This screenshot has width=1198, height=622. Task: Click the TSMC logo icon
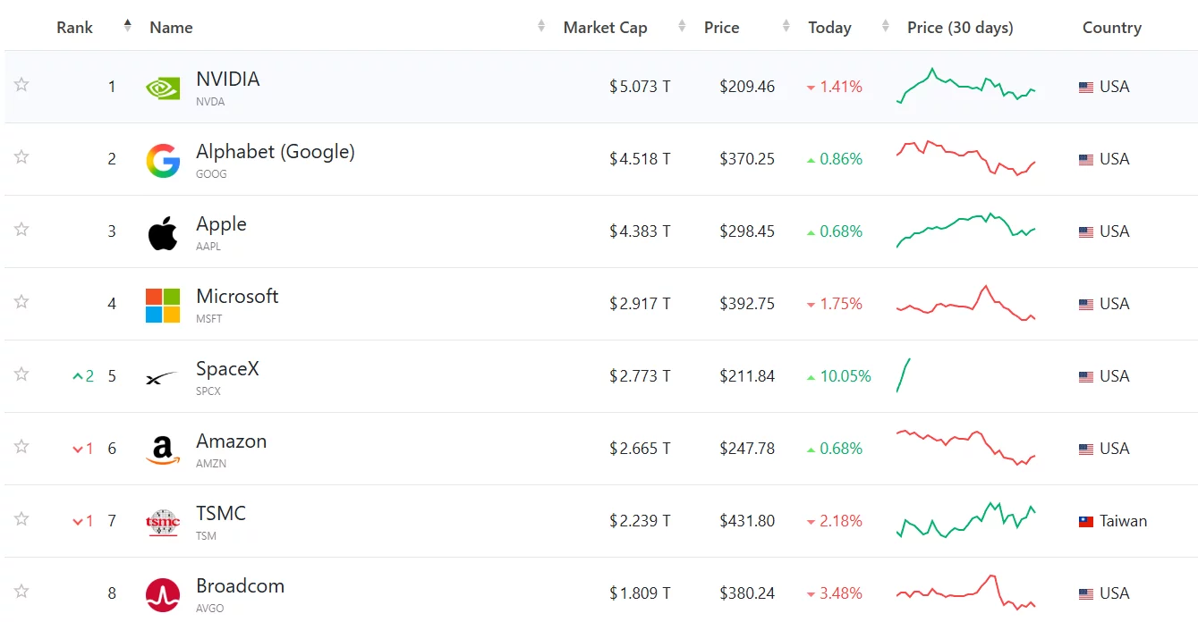point(163,523)
